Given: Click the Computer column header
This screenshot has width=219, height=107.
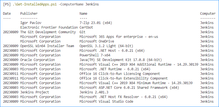Looking at the screenshot, I should (208, 14).
